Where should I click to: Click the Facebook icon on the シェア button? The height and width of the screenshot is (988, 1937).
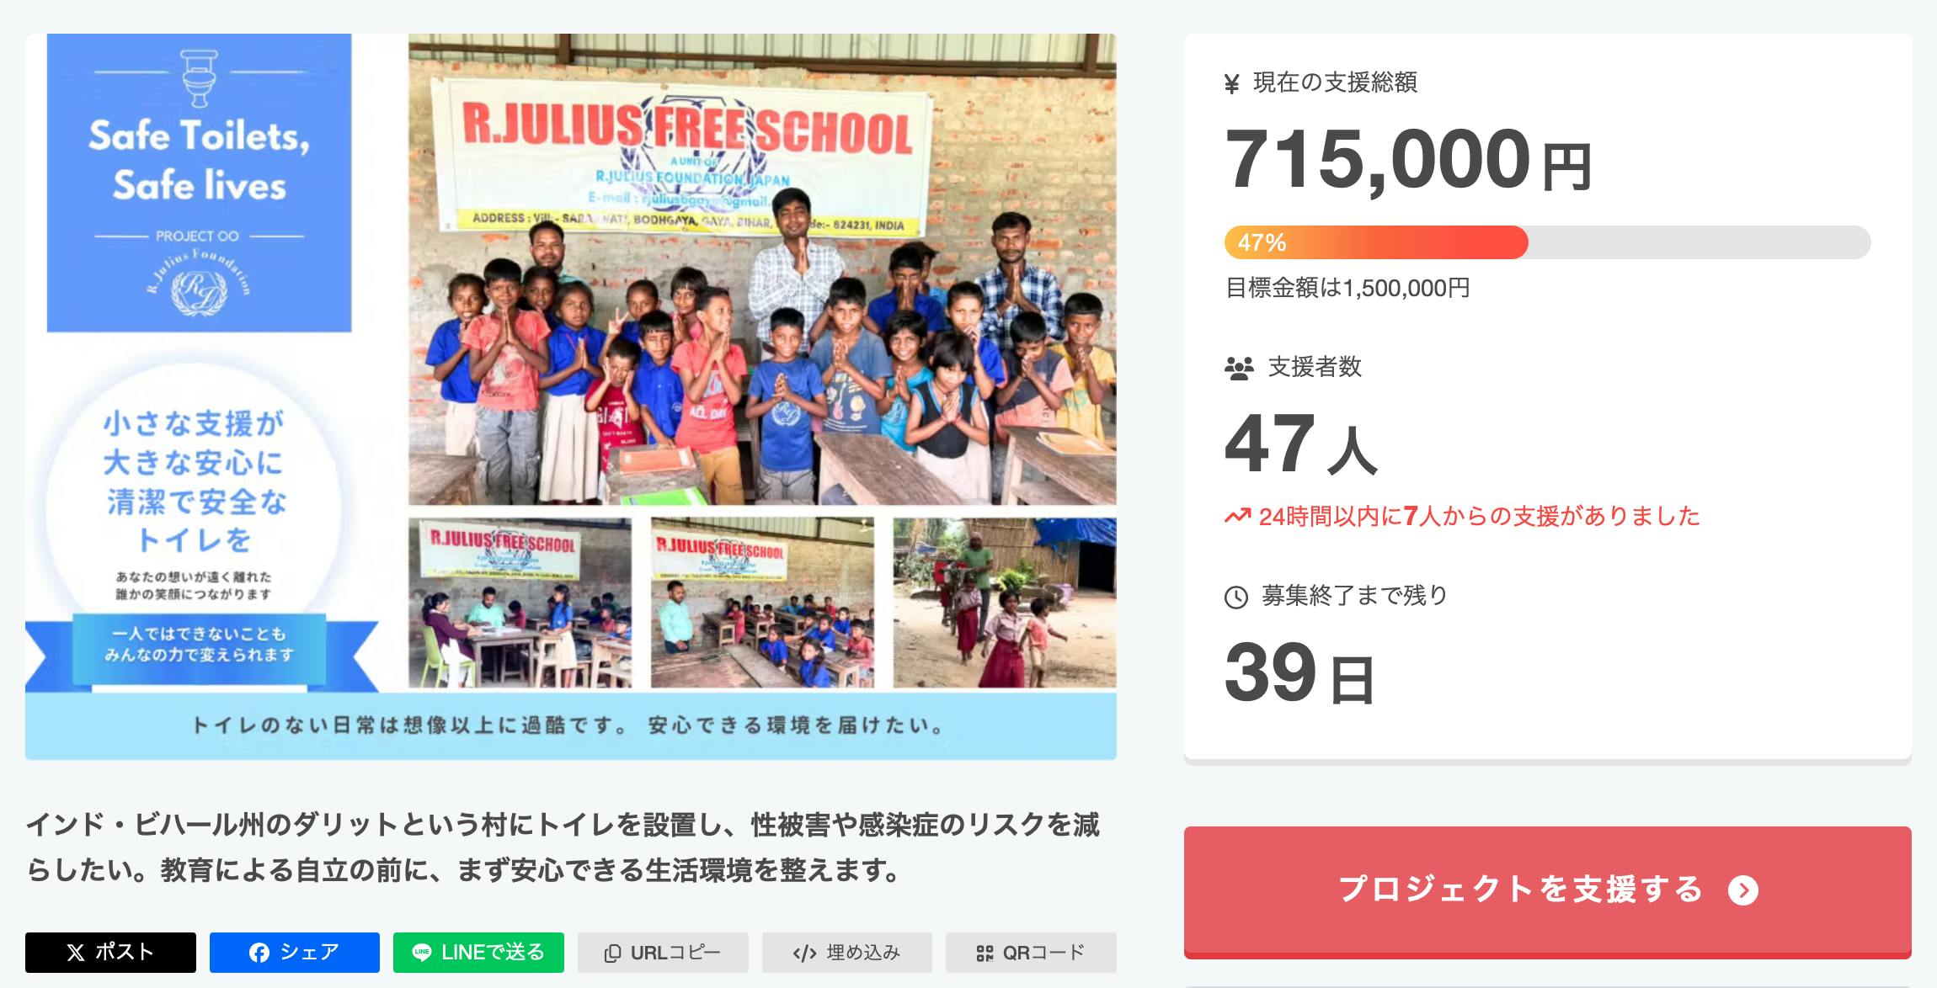click(x=259, y=953)
